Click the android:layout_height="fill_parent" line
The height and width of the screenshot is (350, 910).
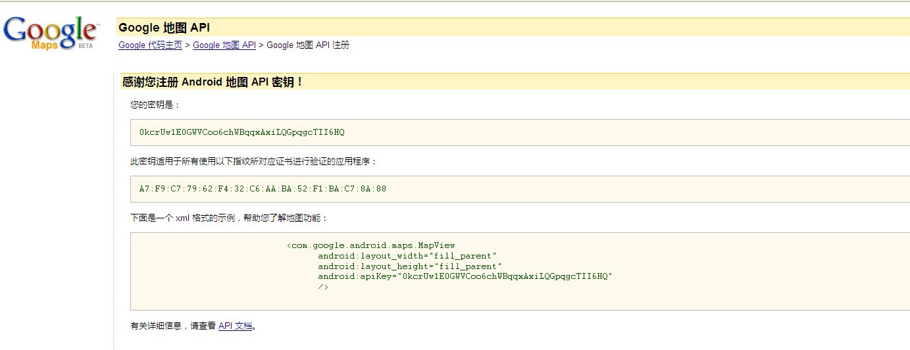pyautogui.click(x=410, y=266)
